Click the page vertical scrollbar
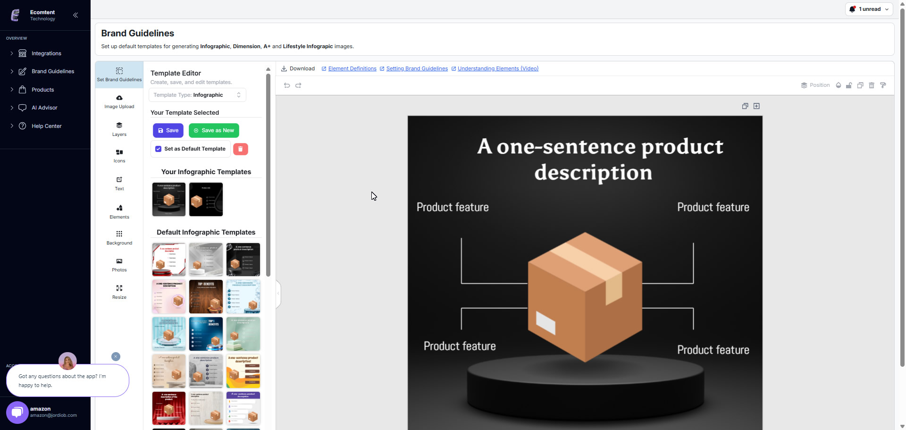The width and height of the screenshot is (906, 430). tap(902, 187)
